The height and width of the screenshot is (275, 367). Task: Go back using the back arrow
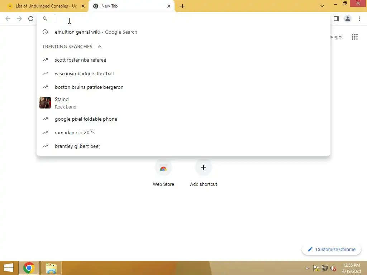pyautogui.click(x=8, y=19)
